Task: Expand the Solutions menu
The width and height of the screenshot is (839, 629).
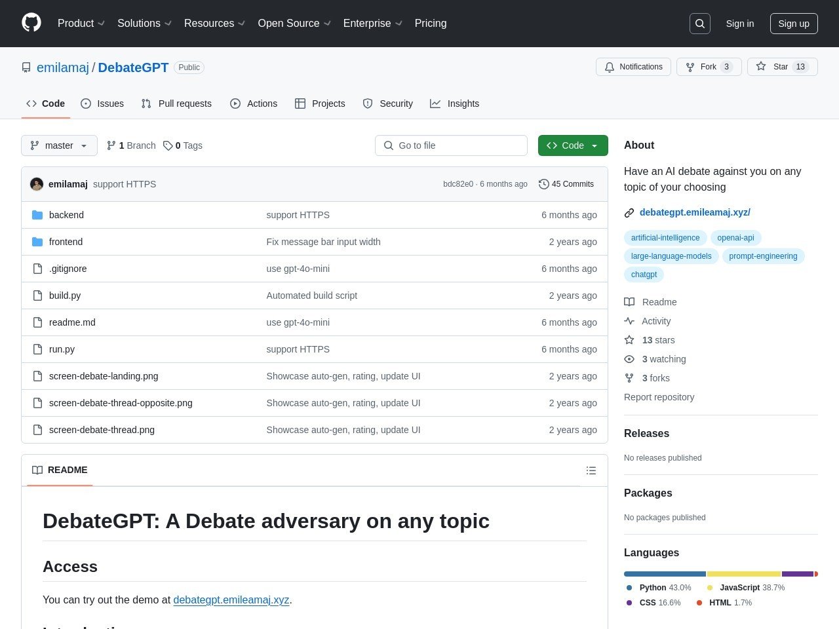Action: [x=144, y=23]
